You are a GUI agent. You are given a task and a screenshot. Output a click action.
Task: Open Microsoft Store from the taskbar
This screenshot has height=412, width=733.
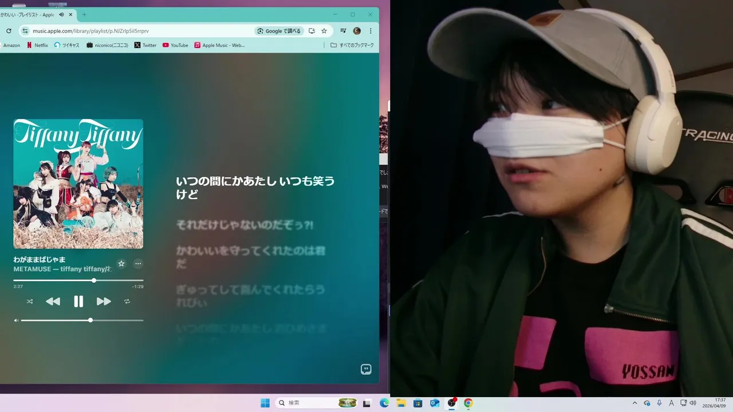coord(417,403)
